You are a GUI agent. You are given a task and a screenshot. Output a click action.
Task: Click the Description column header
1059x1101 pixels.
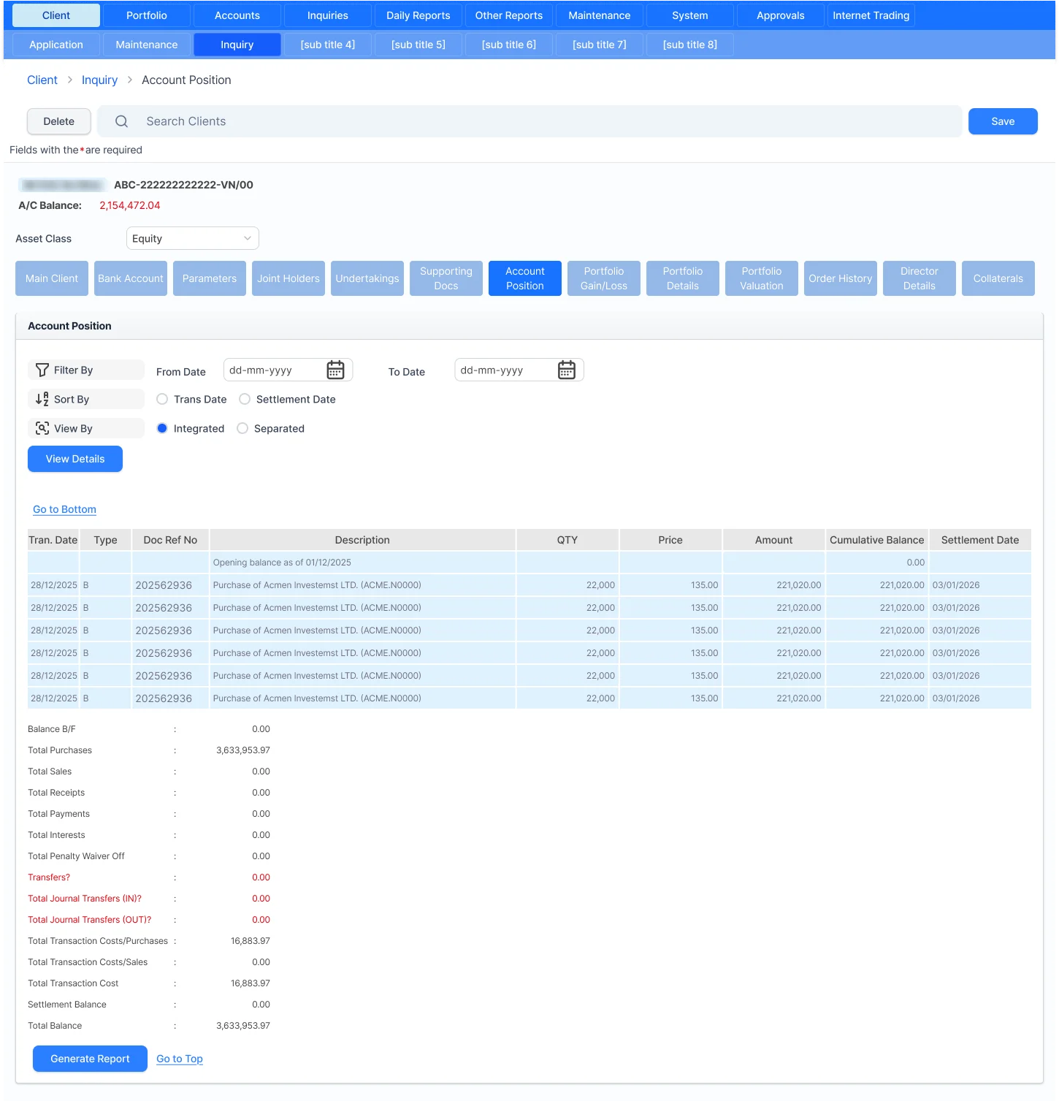pyautogui.click(x=362, y=540)
